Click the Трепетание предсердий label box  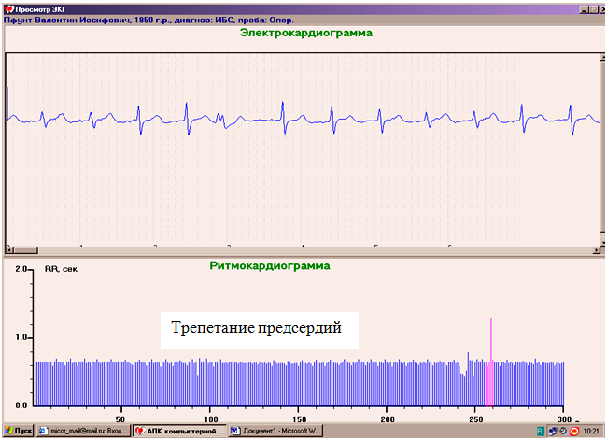pyautogui.click(x=260, y=331)
